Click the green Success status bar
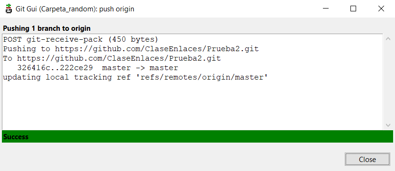395x171 pixels. (197, 136)
